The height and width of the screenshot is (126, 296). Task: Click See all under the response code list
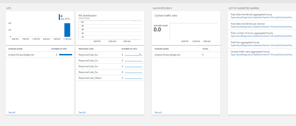tap(82, 112)
